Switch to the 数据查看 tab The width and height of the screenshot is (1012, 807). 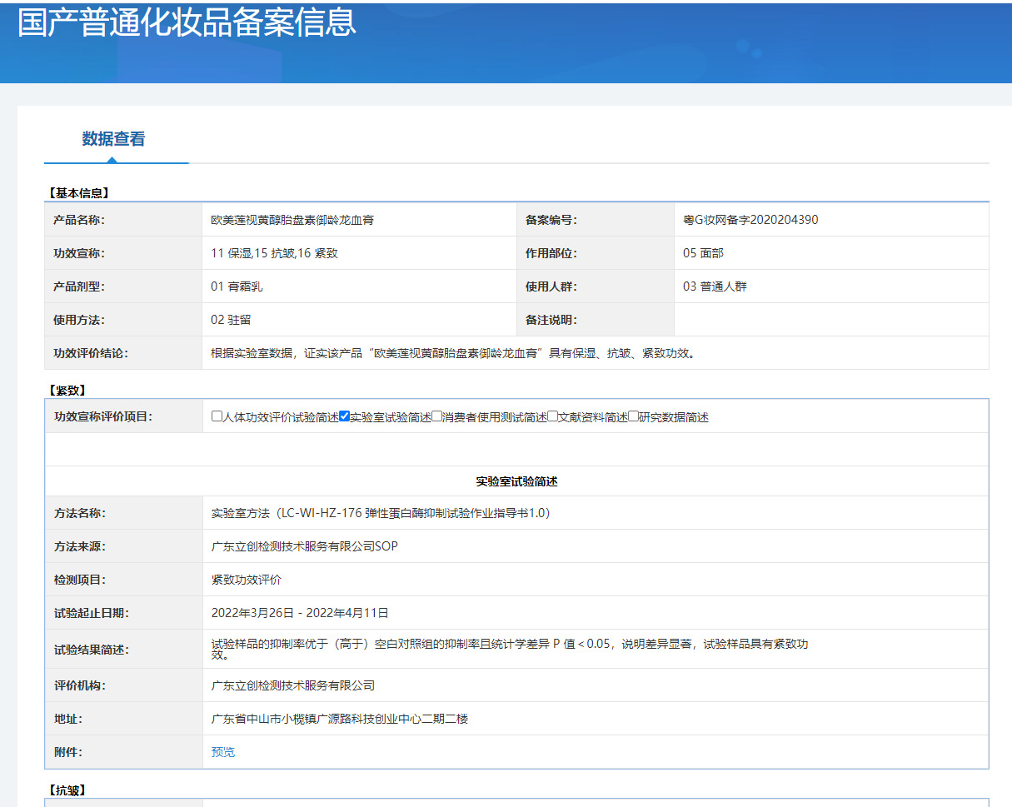pos(113,139)
